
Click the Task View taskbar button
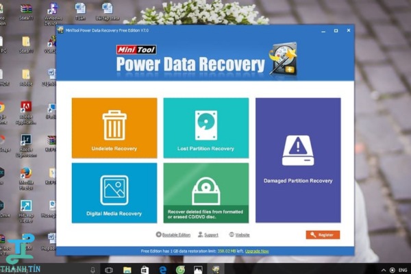click(x=110, y=269)
